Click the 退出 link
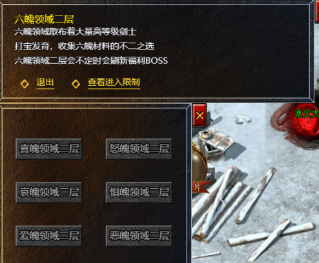 (x=45, y=83)
